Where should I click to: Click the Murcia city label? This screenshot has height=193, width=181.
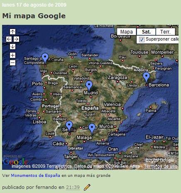tap(106, 126)
